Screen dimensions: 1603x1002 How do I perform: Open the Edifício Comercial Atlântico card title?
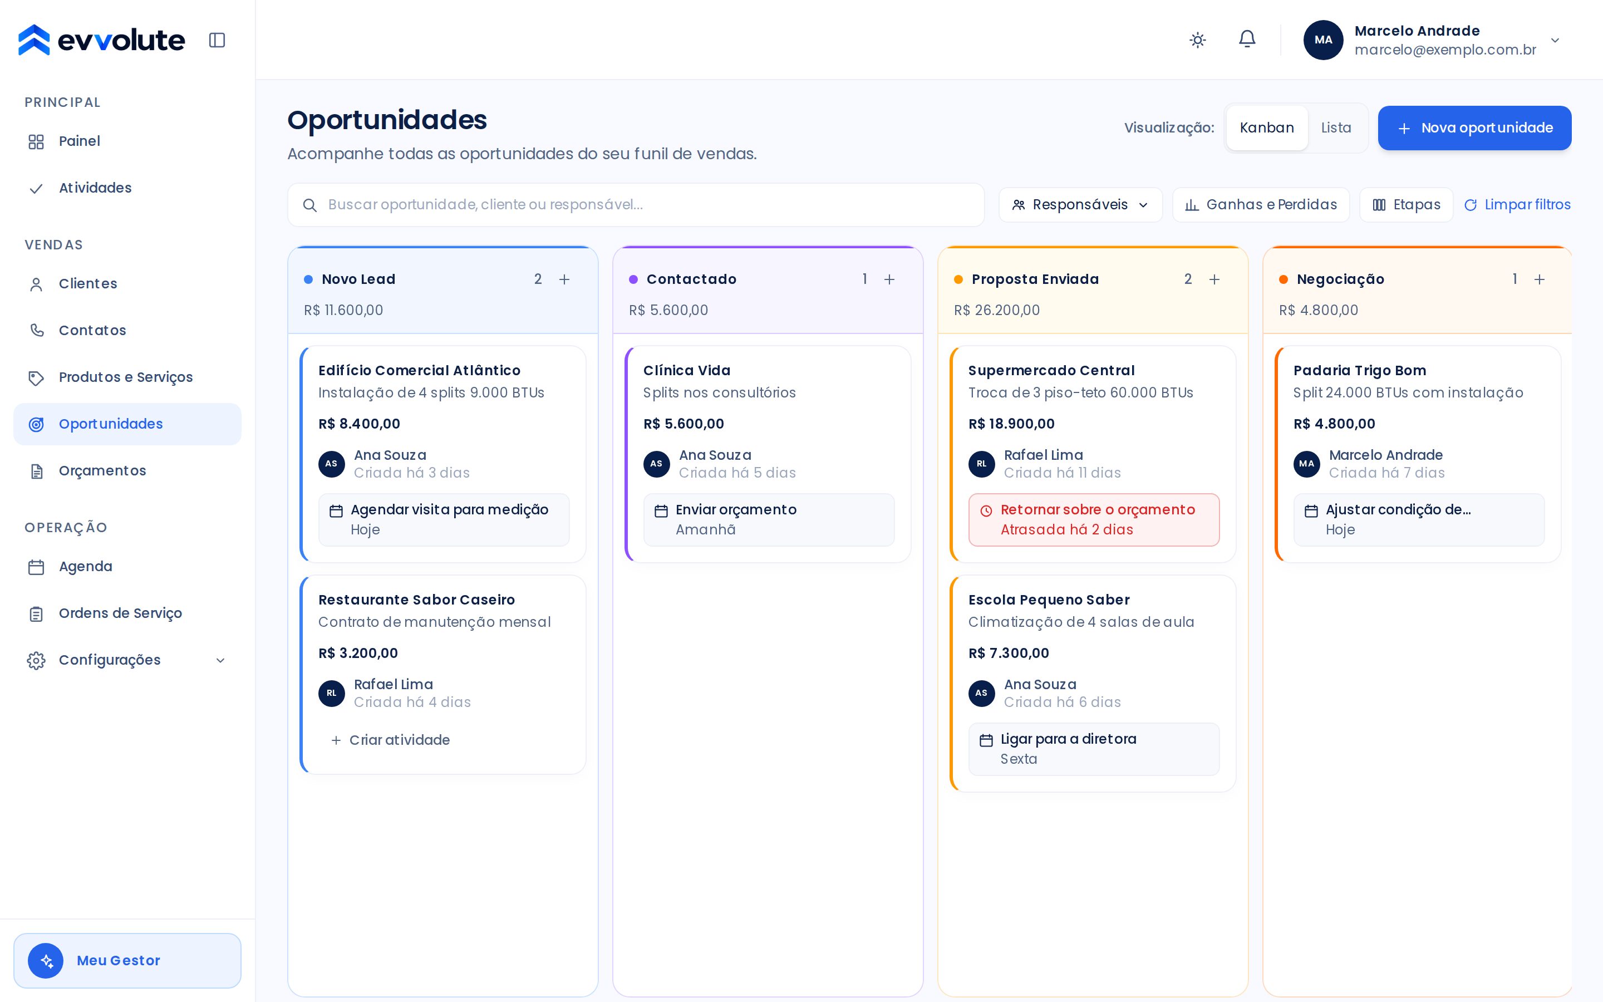419,370
